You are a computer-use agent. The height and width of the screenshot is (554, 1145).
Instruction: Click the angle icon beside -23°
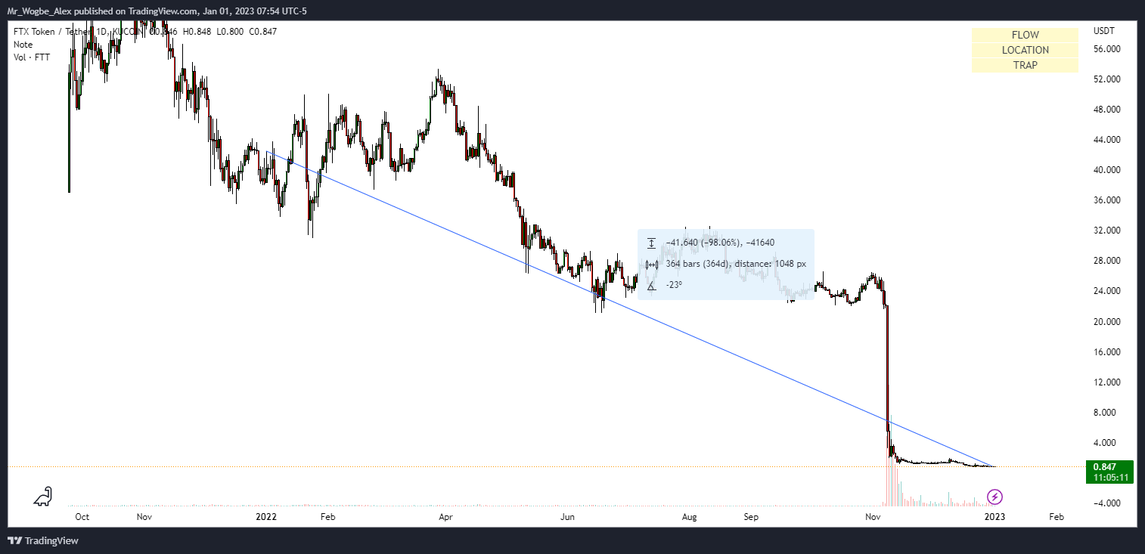(x=652, y=285)
